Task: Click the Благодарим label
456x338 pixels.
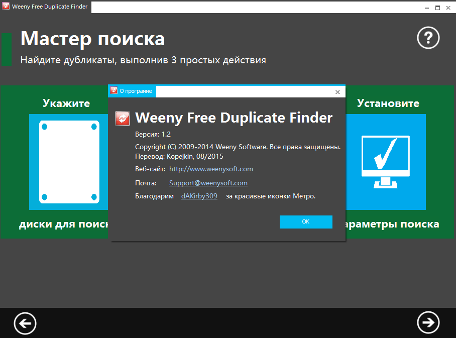Action: click(154, 196)
